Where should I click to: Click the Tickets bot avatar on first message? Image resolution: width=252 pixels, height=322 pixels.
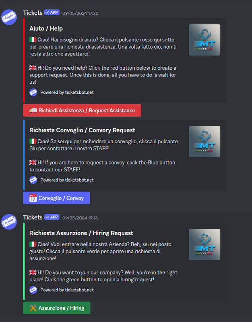(x=9, y=17)
